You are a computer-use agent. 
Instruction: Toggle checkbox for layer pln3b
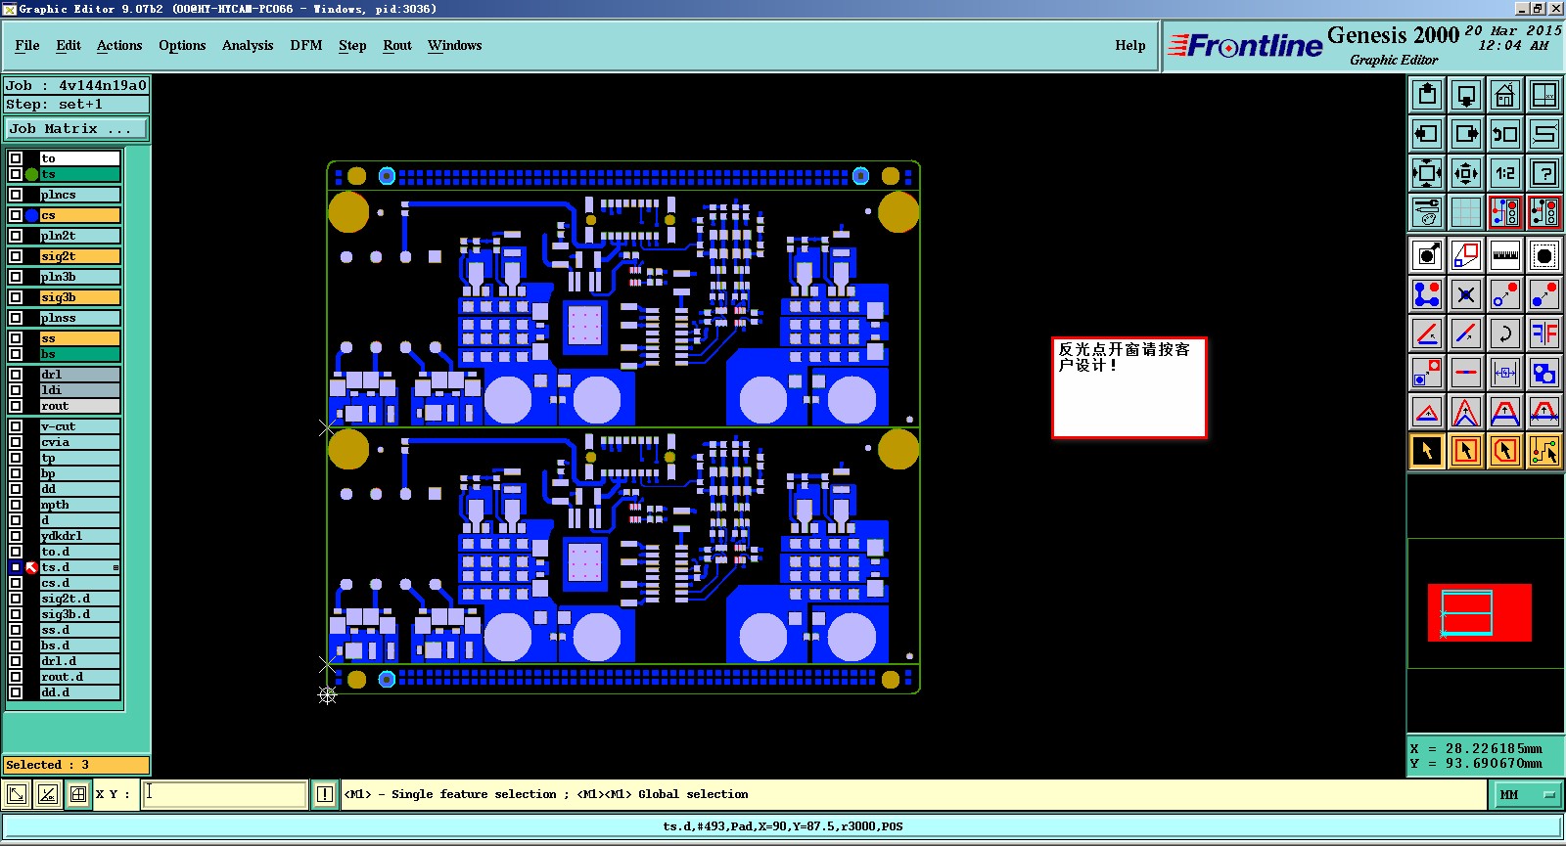pos(16,277)
